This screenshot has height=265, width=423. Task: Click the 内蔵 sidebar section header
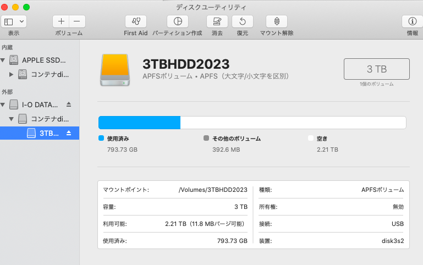tap(7, 47)
